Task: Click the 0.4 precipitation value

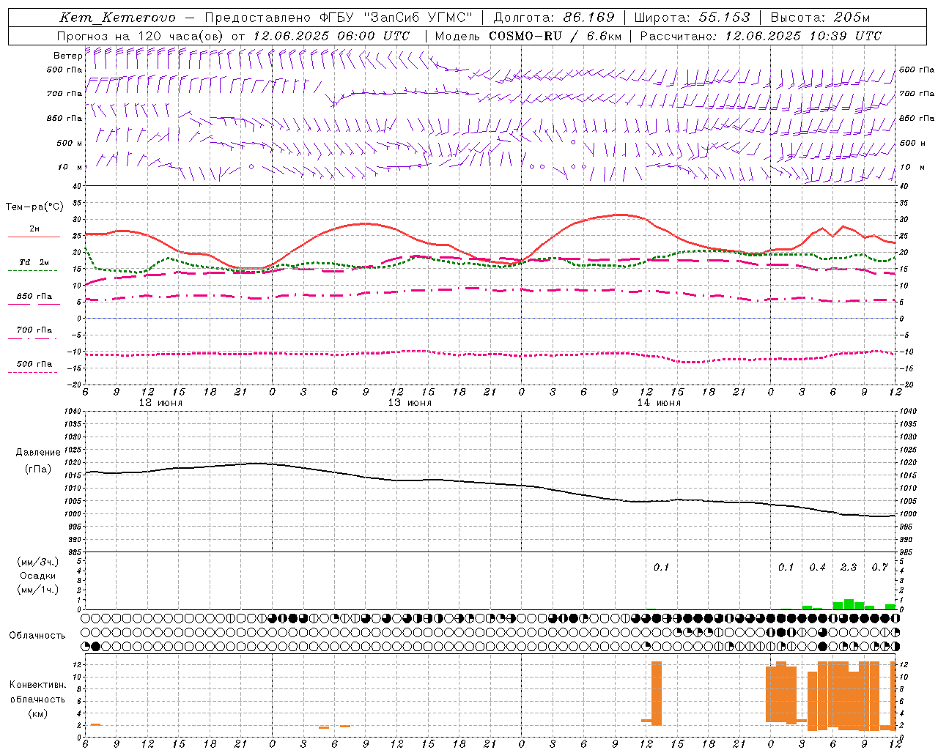Action: (817, 568)
